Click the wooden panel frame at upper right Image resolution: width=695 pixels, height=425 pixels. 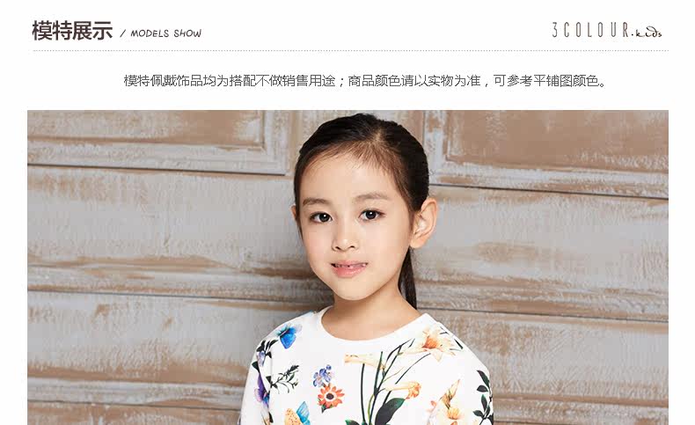pos(549,151)
